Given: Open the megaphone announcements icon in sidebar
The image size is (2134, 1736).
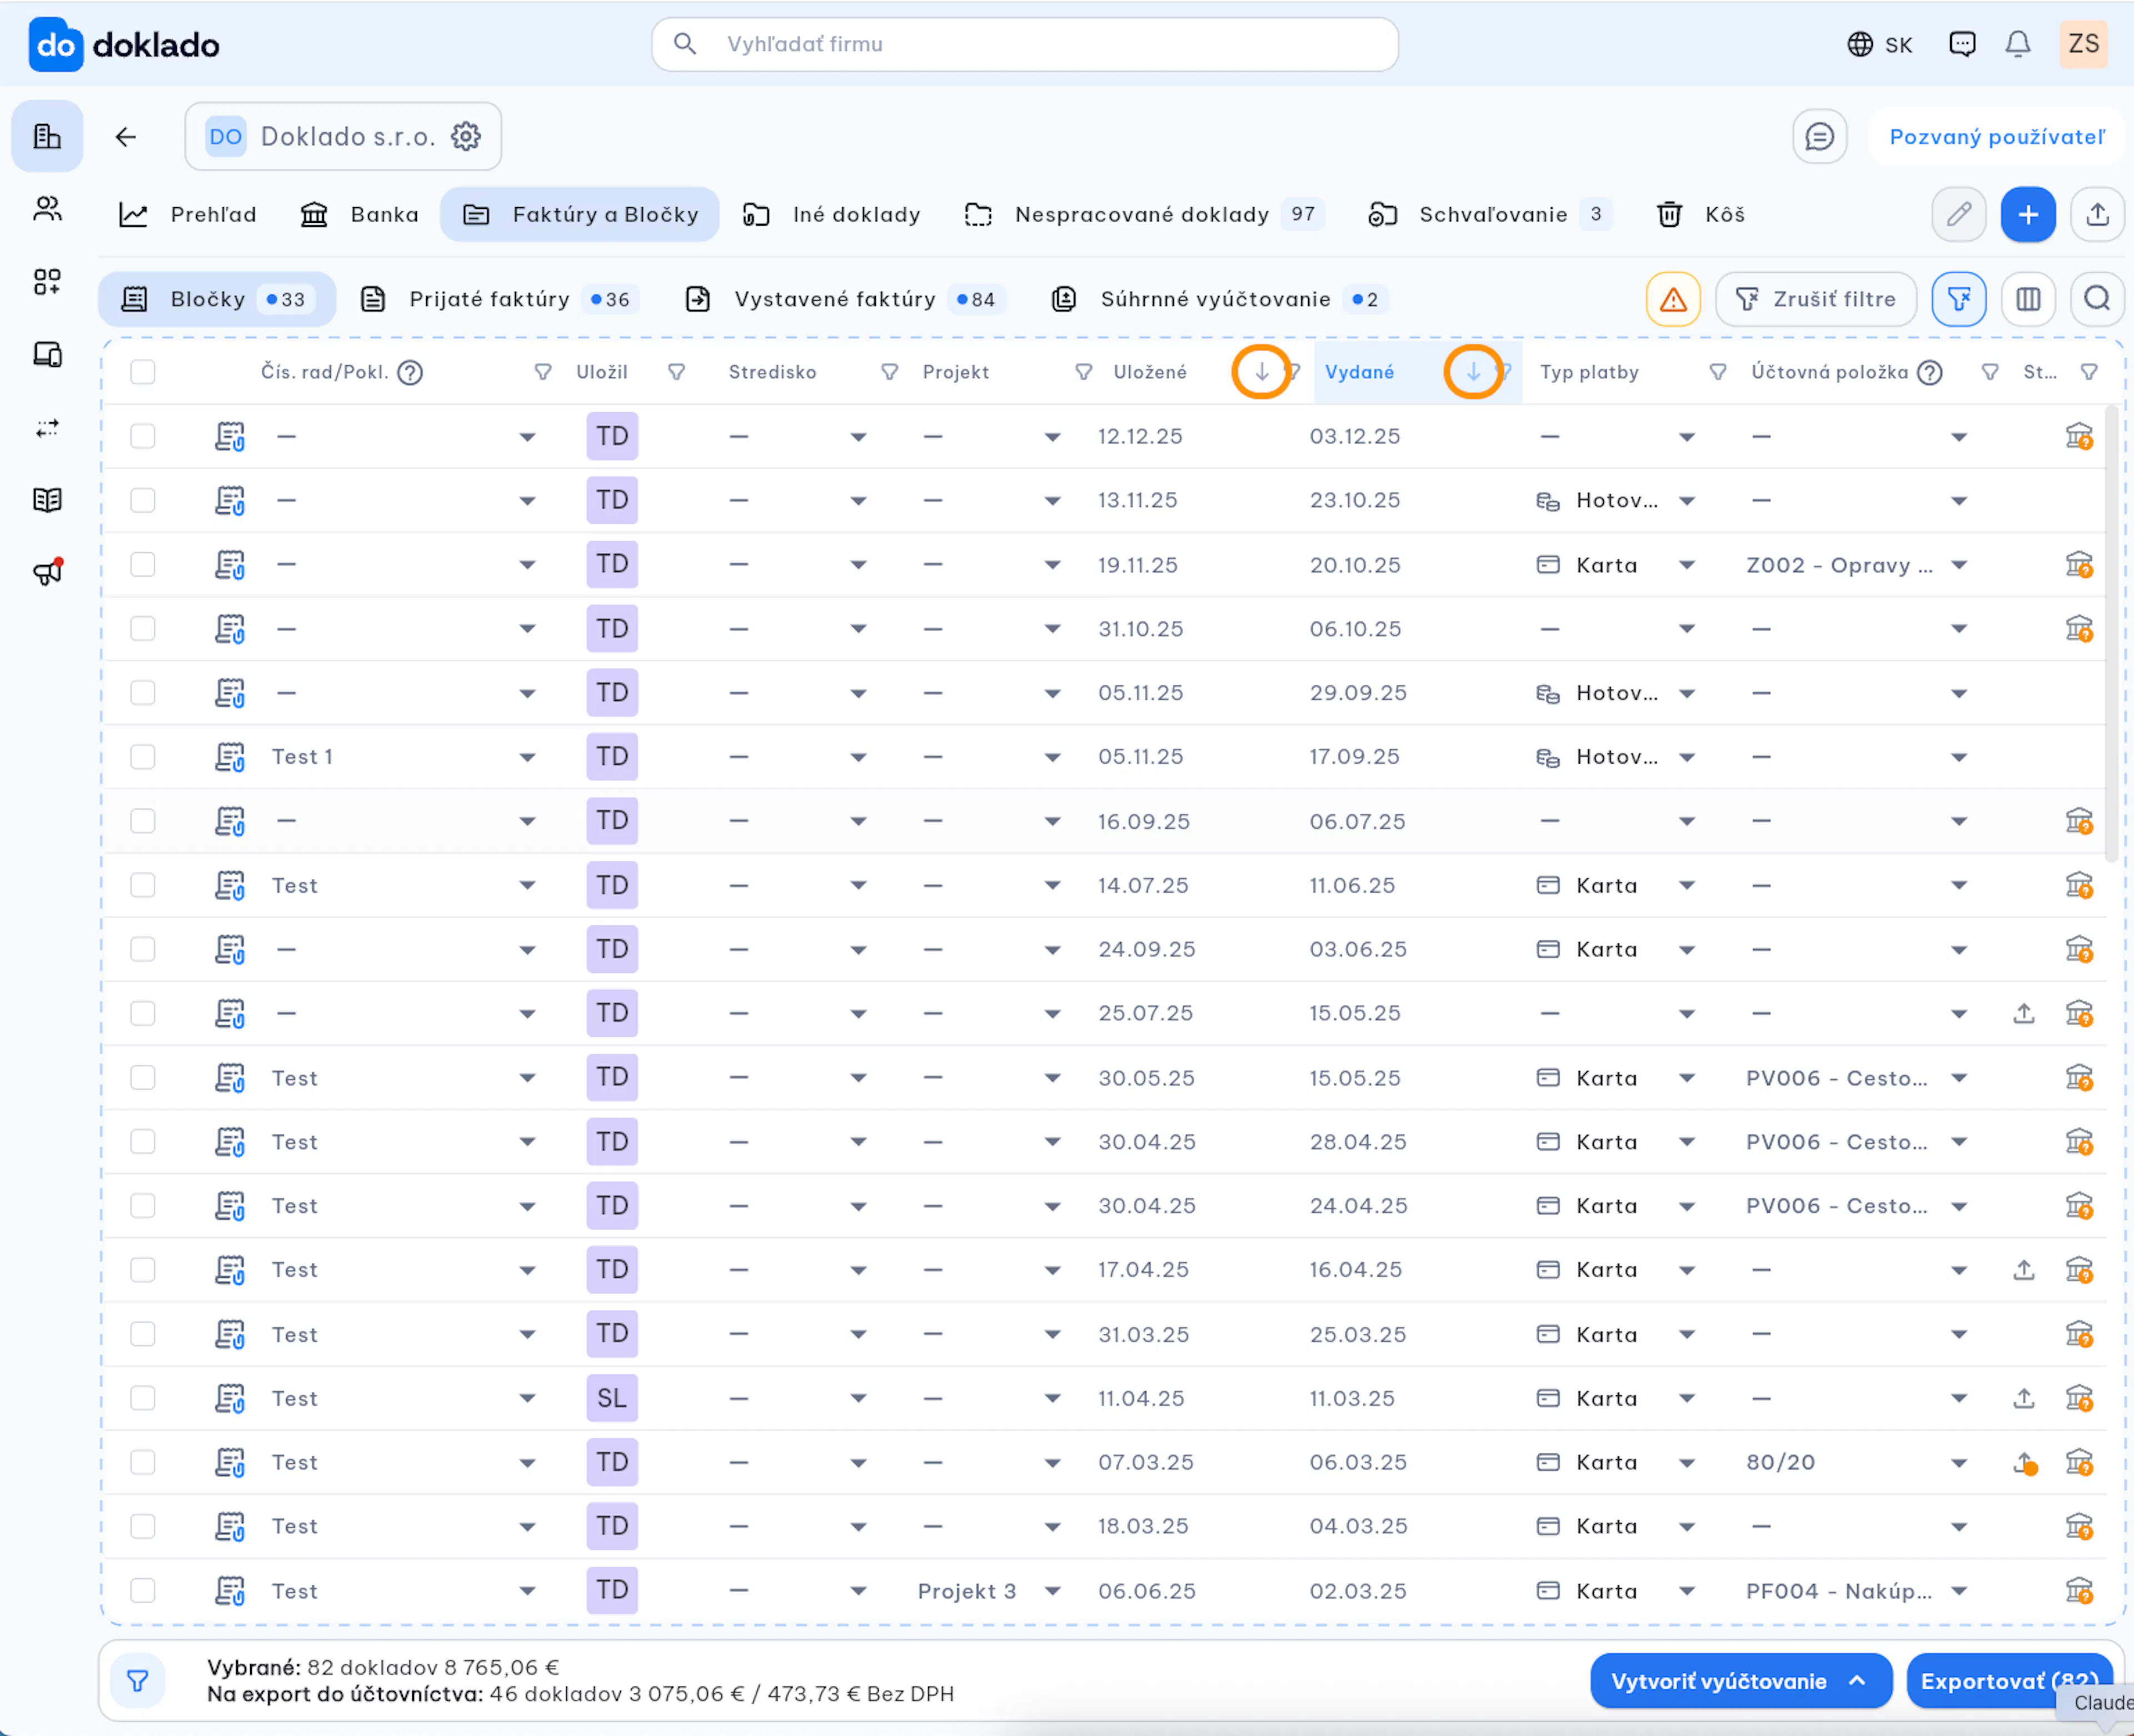Looking at the screenshot, I should pyautogui.click(x=47, y=572).
